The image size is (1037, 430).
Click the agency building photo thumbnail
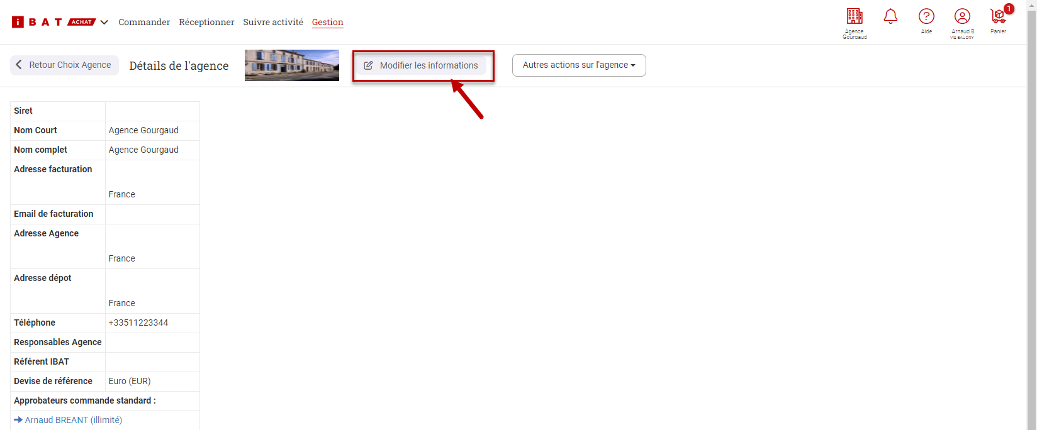292,65
